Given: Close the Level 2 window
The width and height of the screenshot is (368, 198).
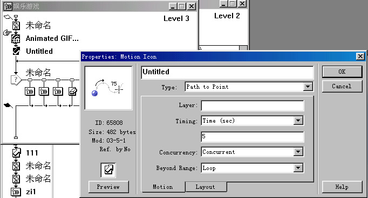Looking at the screenshot, I should point(242,3).
